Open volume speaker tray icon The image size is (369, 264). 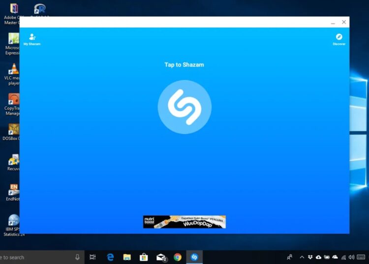351,257
